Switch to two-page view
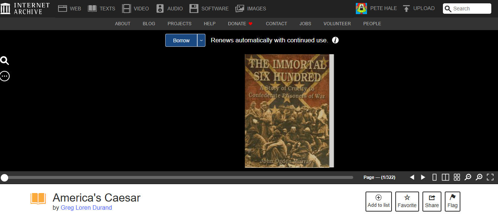The width and height of the screenshot is (498, 219). point(446,177)
